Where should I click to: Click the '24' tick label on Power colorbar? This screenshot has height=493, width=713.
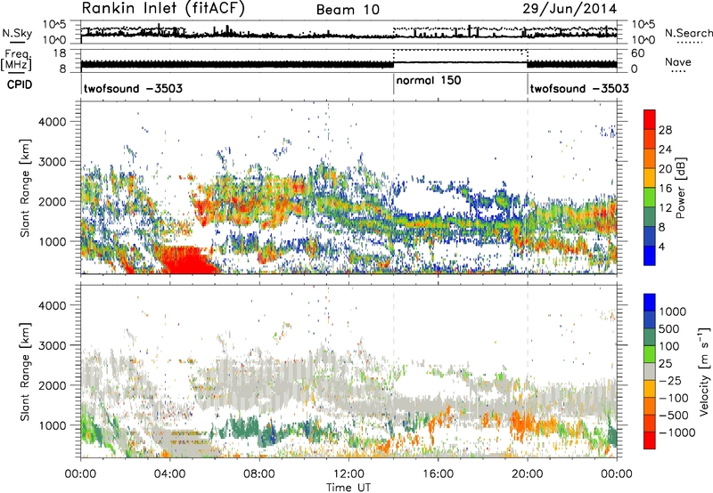tap(665, 150)
